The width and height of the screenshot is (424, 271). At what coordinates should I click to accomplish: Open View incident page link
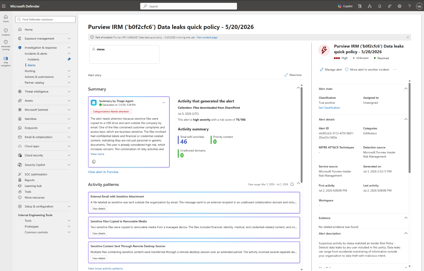point(207,38)
